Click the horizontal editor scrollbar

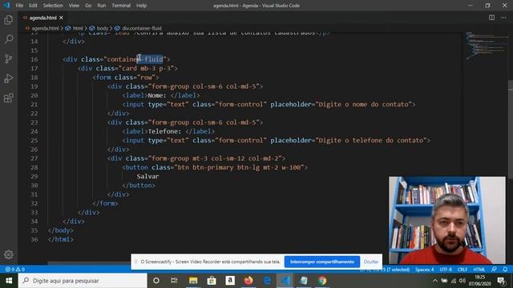click(88, 263)
